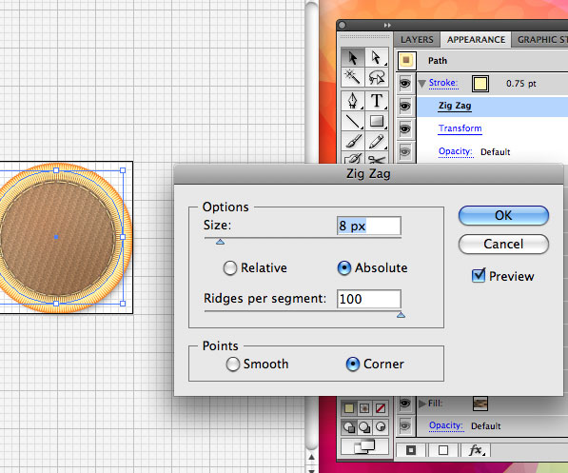This screenshot has height=473, width=568.
Task: Expand the Fill attribute triangle
Action: [422, 404]
